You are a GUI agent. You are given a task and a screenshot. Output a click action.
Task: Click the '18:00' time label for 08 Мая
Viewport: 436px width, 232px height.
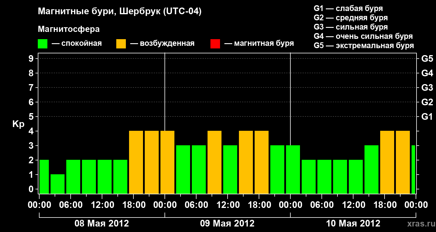pos(133,205)
